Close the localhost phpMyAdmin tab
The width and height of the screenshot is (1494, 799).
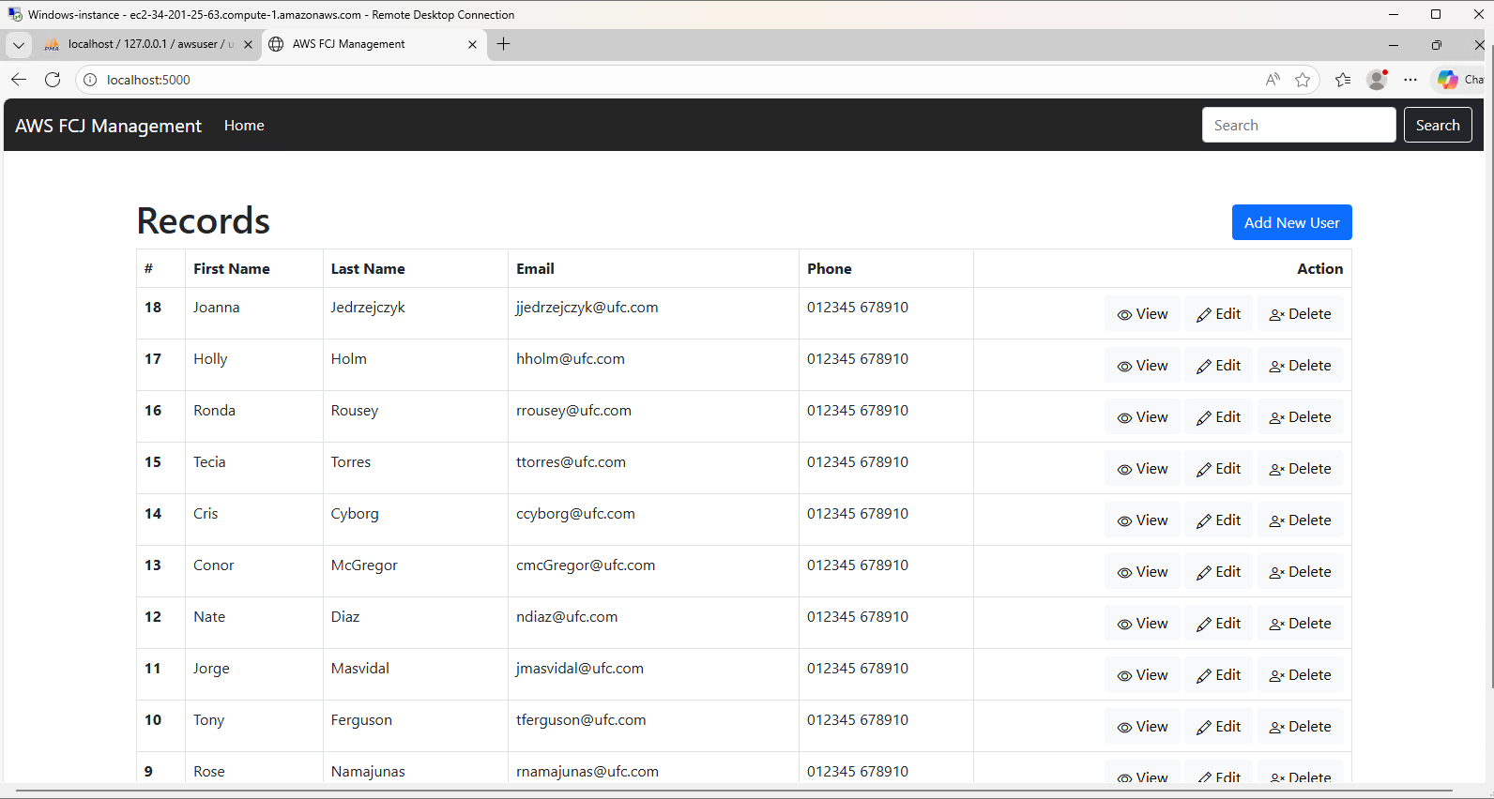(x=248, y=44)
